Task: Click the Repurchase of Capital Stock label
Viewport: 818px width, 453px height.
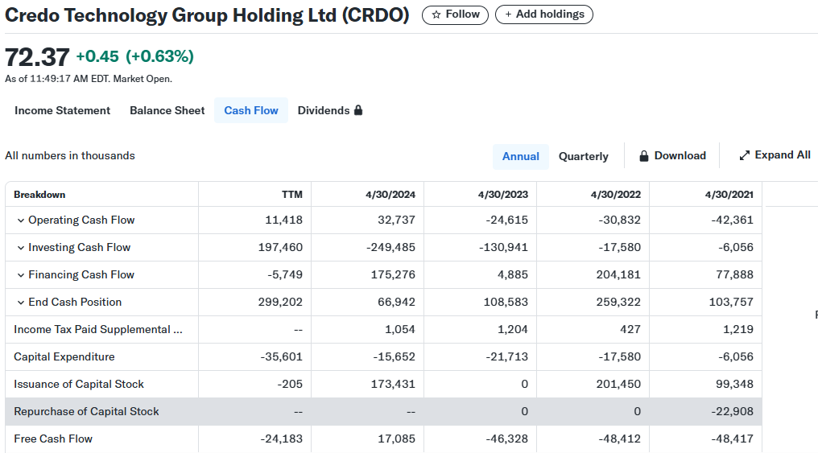Action: [x=87, y=412]
